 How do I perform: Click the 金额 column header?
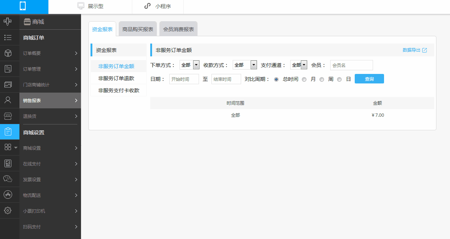click(377, 103)
